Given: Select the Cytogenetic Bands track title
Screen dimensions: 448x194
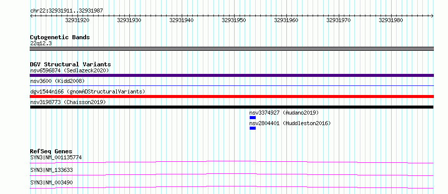Looking at the screenshot, I should 60,37.
